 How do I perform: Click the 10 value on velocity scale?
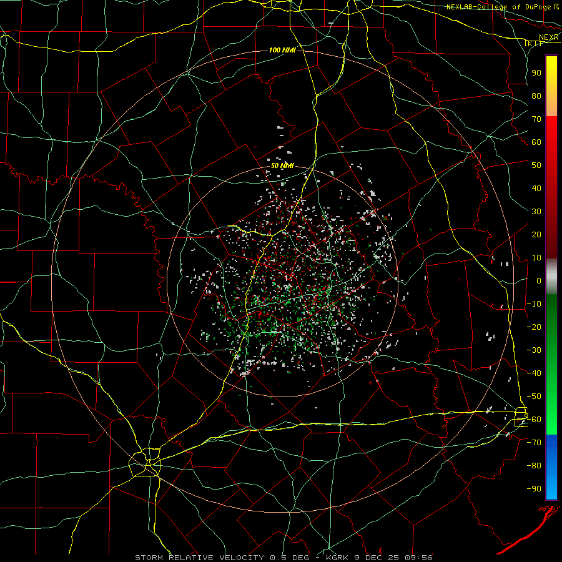[536, 258]
